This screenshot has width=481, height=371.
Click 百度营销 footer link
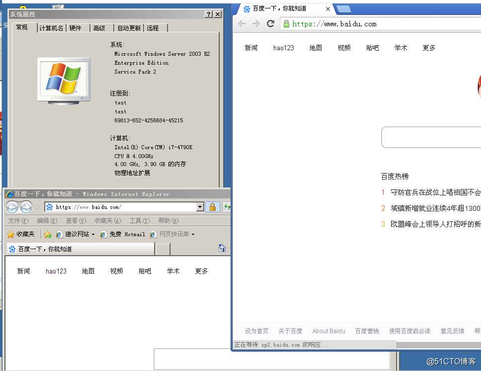pos(367,331)
